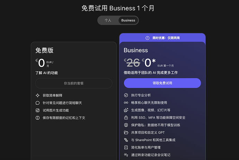
Task: Click the folder icon beside 共享项目和自定义 GPT
Action: [x=126, y=132]
